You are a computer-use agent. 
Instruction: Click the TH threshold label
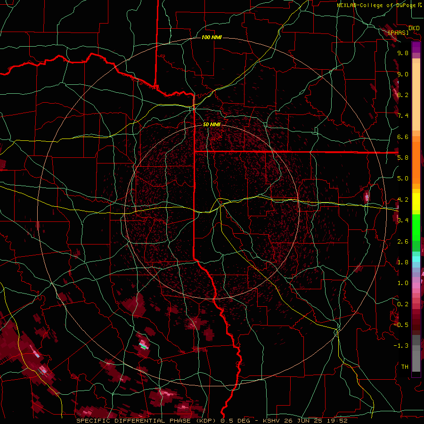[405, 367]
